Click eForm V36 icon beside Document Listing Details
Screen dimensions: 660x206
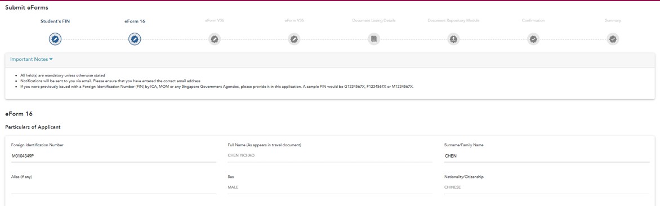[294, 39]
